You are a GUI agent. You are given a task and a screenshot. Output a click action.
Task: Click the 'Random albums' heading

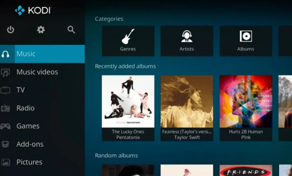coord(116,155)
